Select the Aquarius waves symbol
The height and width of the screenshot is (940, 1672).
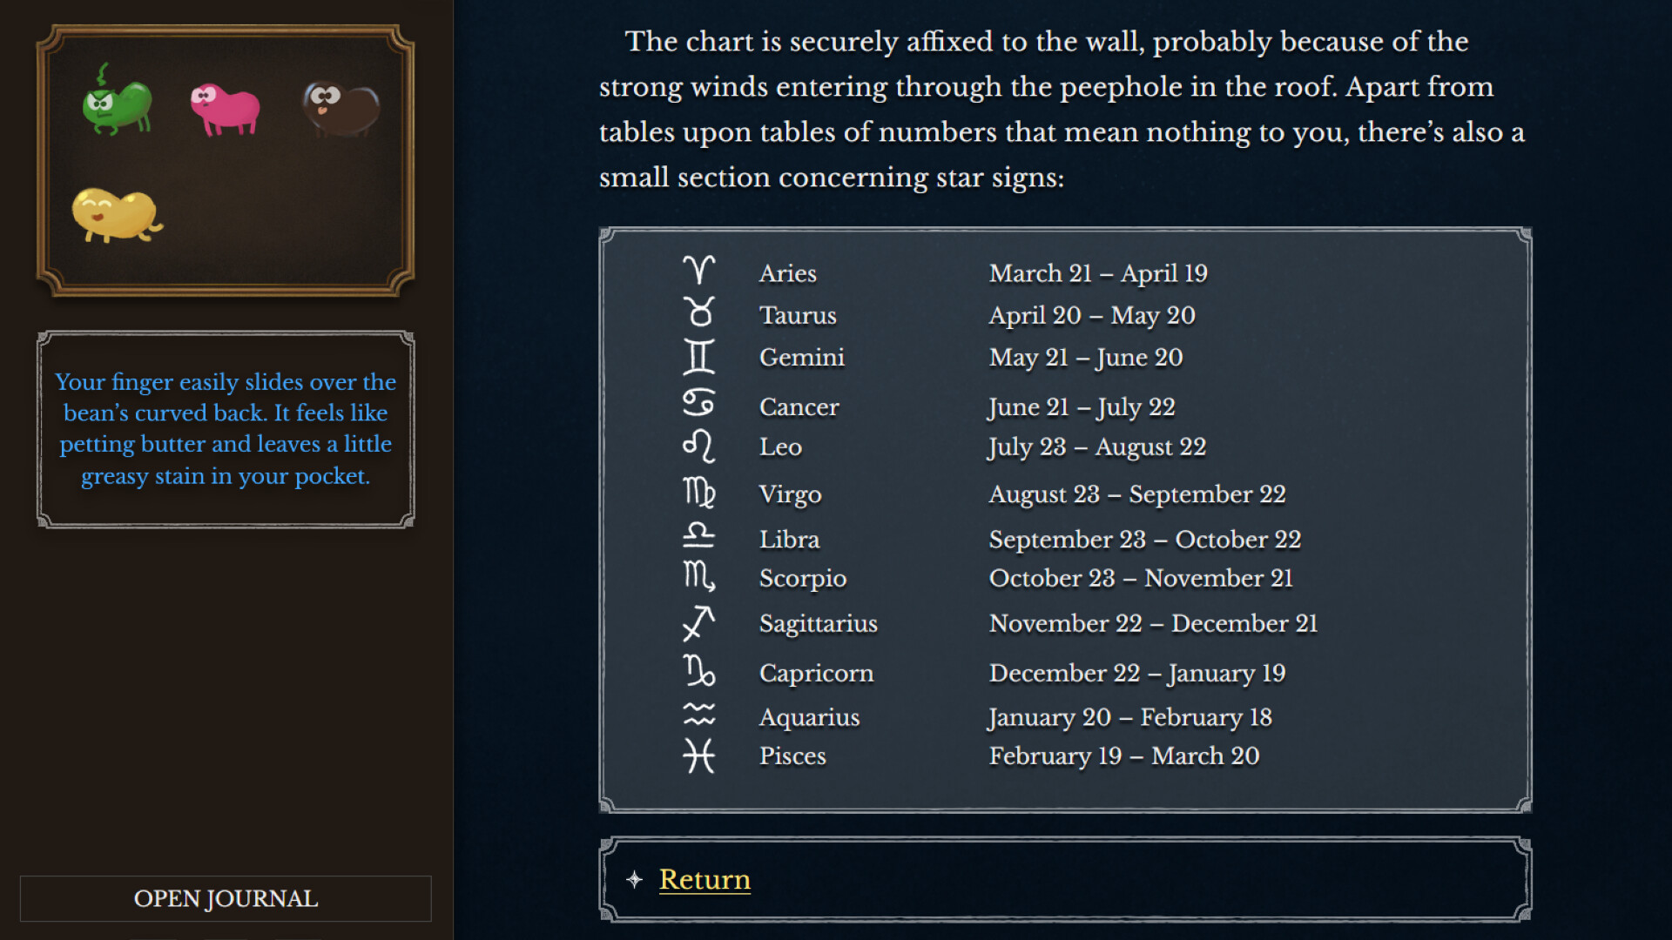[698, 715]
